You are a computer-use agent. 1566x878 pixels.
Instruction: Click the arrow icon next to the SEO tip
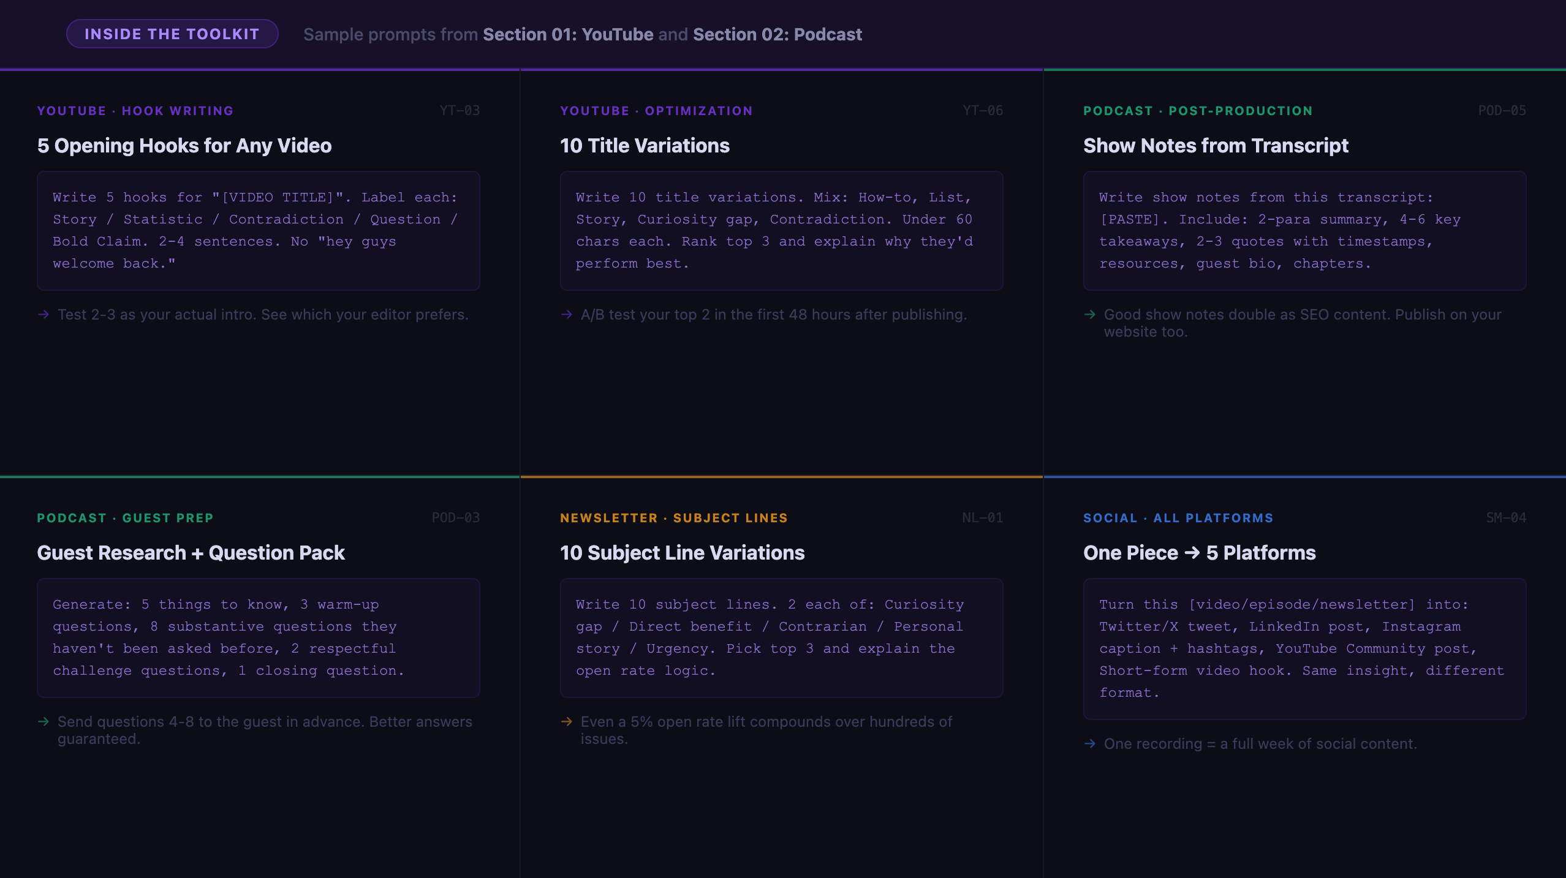pyautogui.click(x=1091, y=314)
